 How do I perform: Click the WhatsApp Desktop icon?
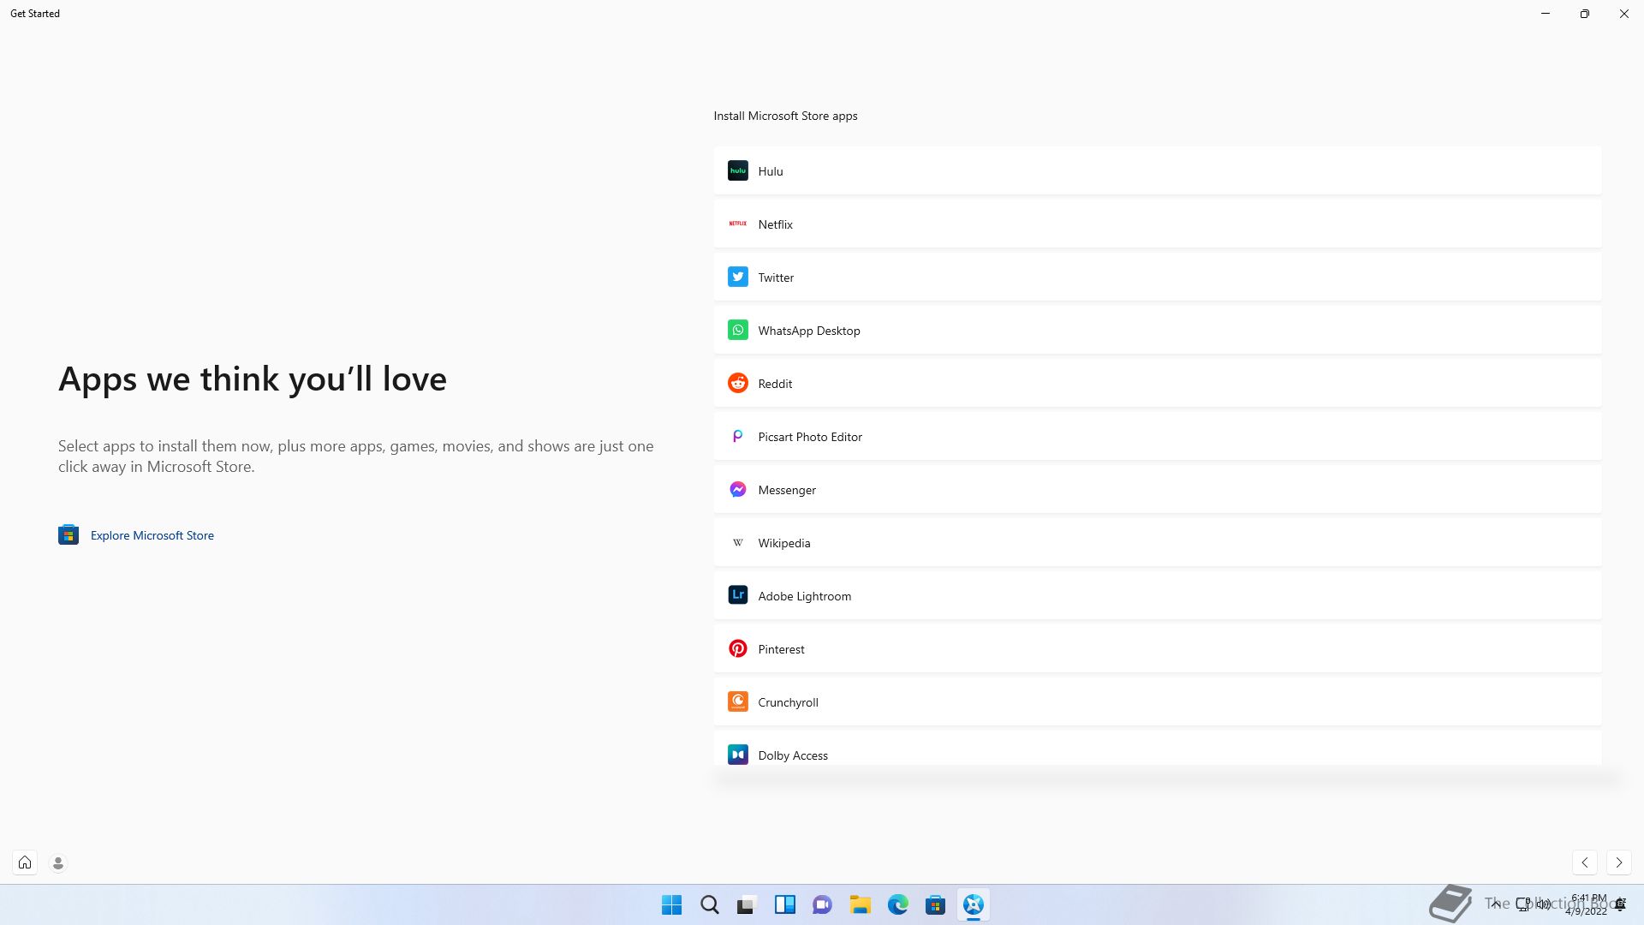pos(737,330)
